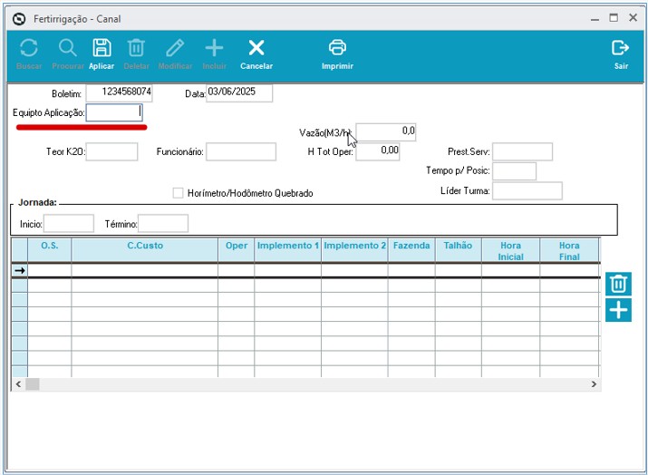This screenshot has height=475, width=648.
Task: Click the Boletim number field
Action: [119, 92]
